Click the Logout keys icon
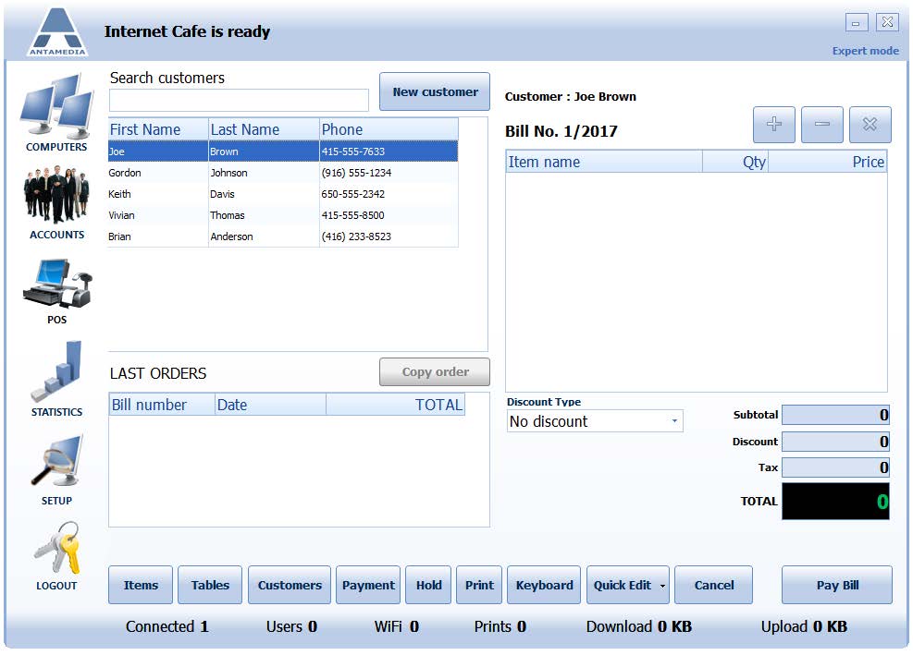The width and height of the screenshot is (913, 655). click(56, 548)
